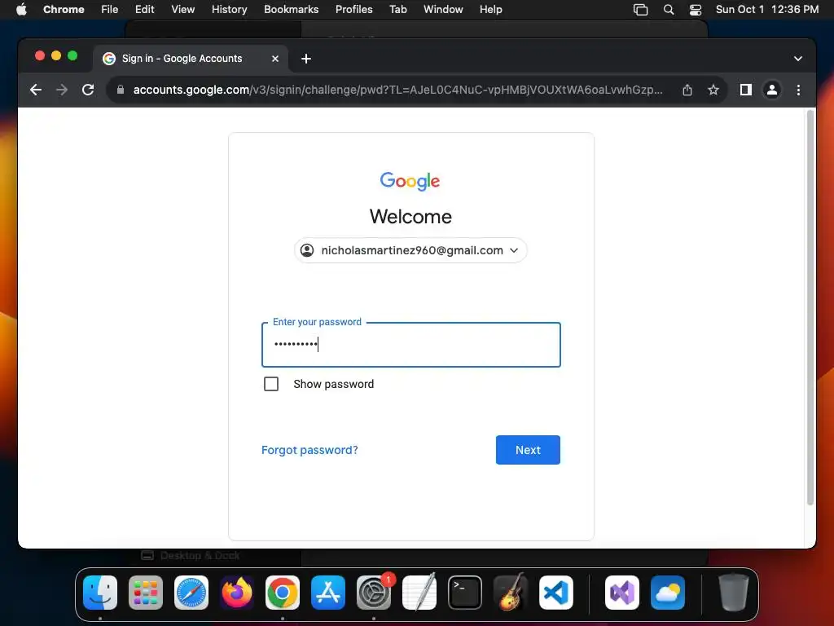Go back using Chrome's back arrow

point(36,90)
